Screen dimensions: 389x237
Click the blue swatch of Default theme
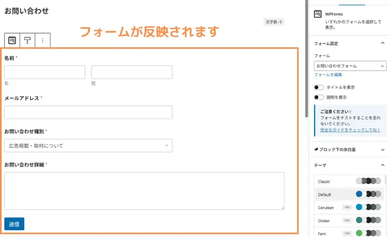pyautogui.click(x=359, y=194)
